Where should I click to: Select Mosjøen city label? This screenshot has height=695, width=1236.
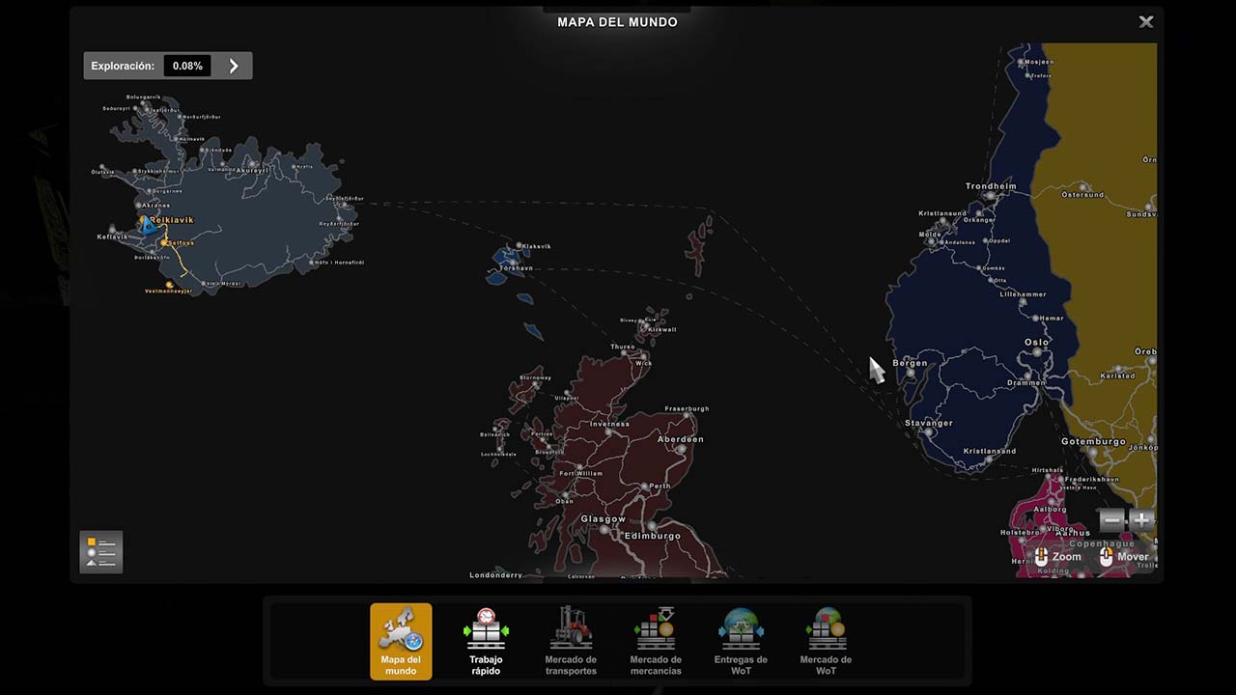tap(1038, 62)
